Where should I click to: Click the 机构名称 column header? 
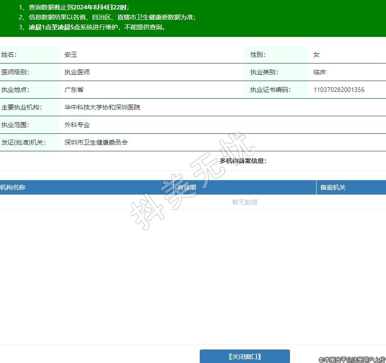coord(13,187)
